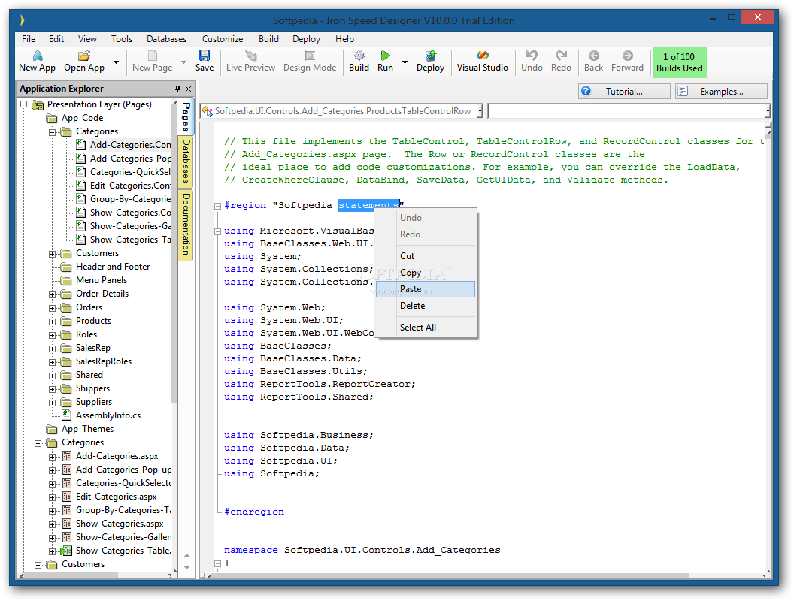
Task: Choose Paste from the context menu
Action: 426,289
